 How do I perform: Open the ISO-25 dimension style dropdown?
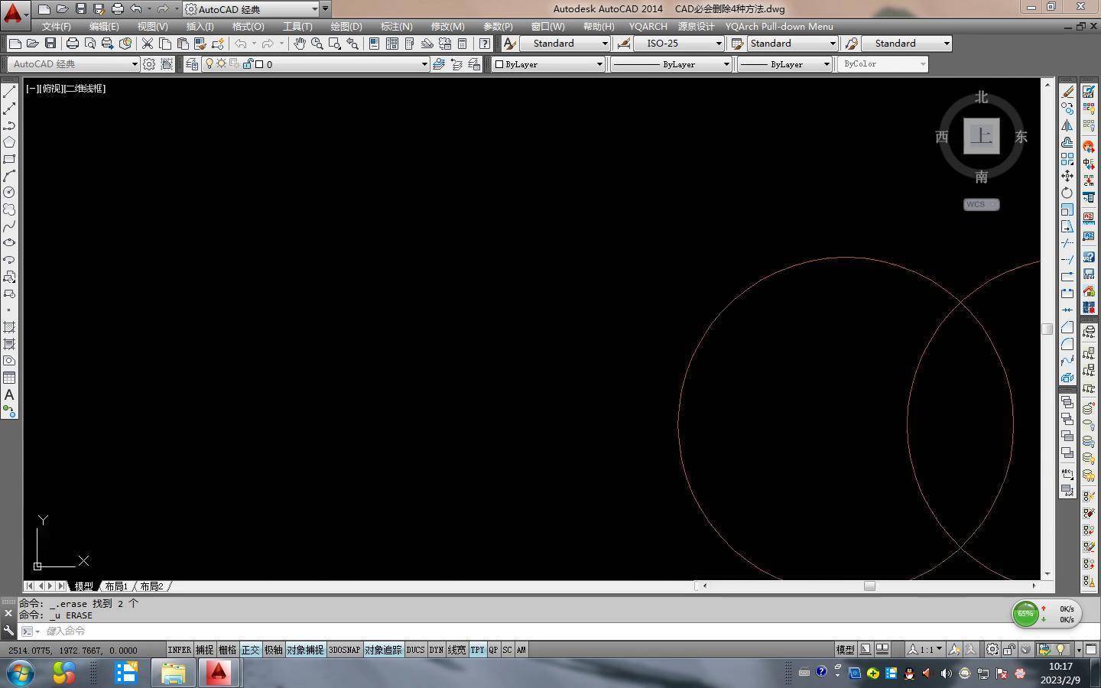click(x=718, y=44)
